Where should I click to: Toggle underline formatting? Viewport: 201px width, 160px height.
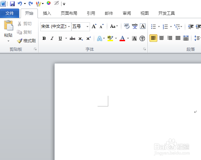[x=60, y=38]
